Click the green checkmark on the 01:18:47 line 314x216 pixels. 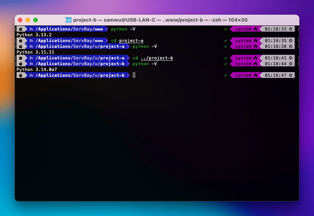click(226, 76)
